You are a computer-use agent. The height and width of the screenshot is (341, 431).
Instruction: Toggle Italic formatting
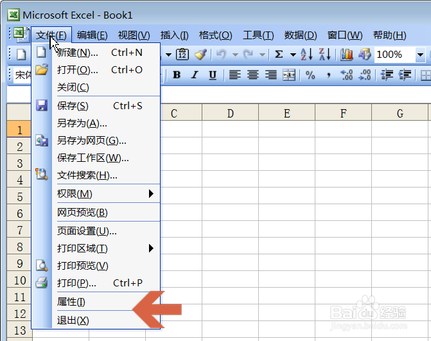coord(195,74)
